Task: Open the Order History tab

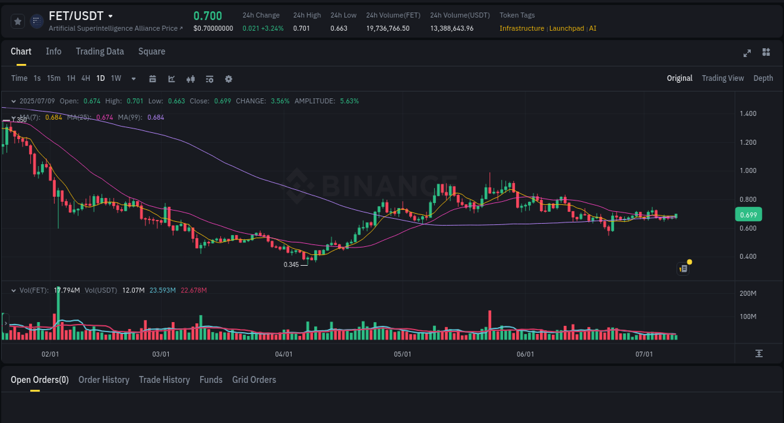Action: click(x=103, y=380)
